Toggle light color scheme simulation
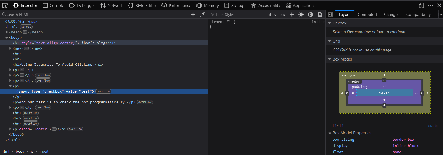This screenshot has height=155, width=443. point(301,15)
